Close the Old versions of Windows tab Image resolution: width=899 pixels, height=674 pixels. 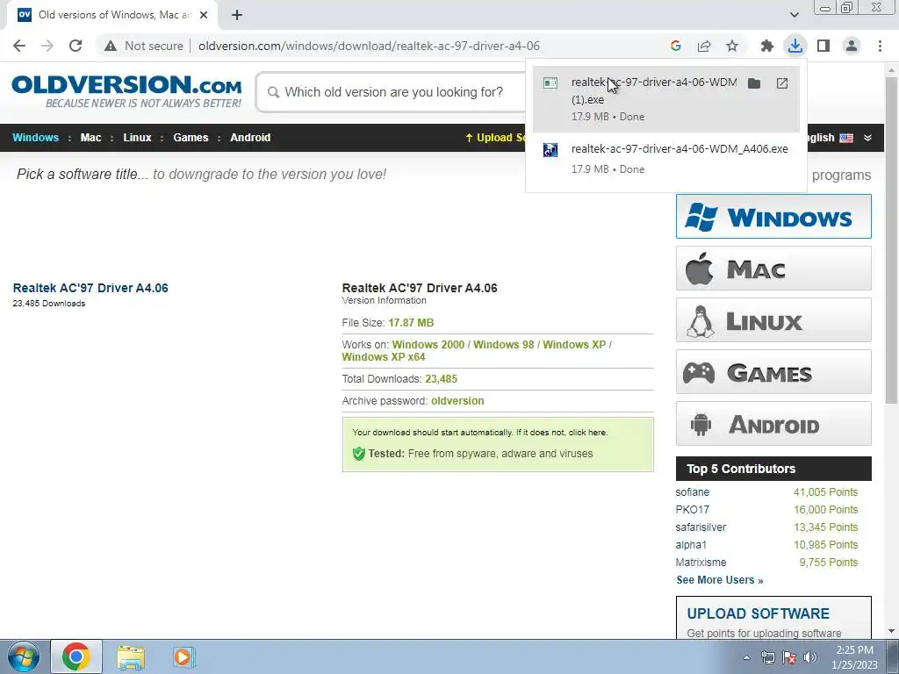tap(204, 15)
